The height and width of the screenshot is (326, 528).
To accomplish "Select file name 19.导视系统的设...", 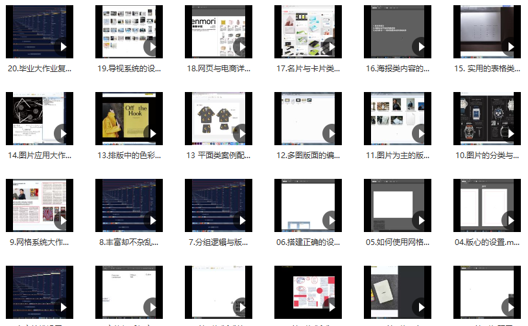I will point(129,69).
